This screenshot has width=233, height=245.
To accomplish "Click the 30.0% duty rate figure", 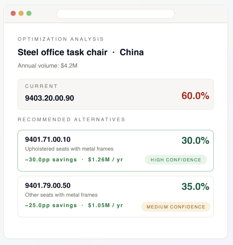I will coord(195,140).
